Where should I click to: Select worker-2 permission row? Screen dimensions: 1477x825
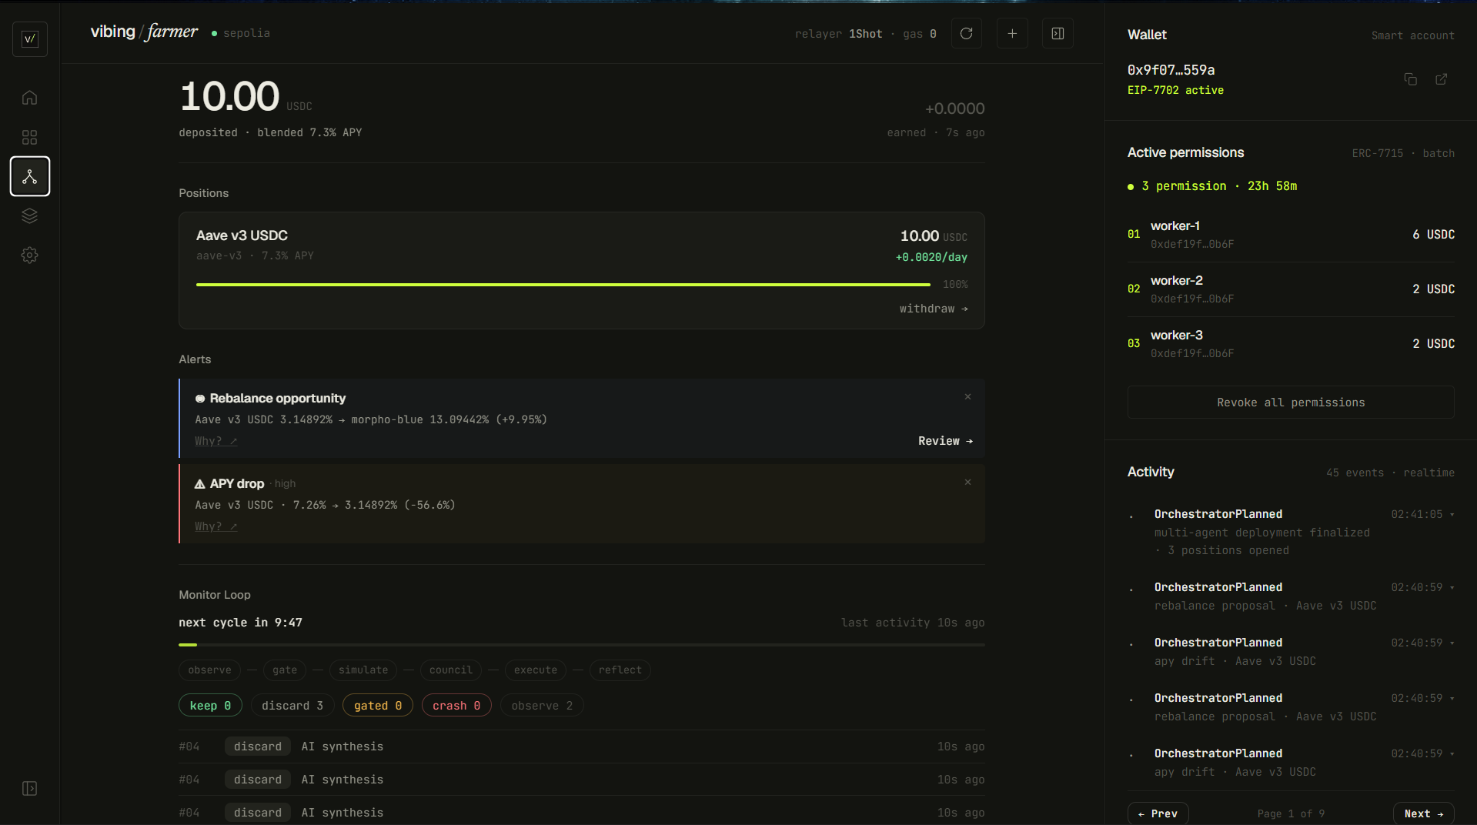(1291, 289)
